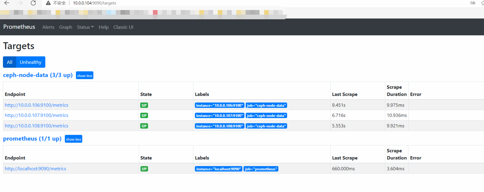Click scrape duration 9.975ms

(x=395, y=105)
